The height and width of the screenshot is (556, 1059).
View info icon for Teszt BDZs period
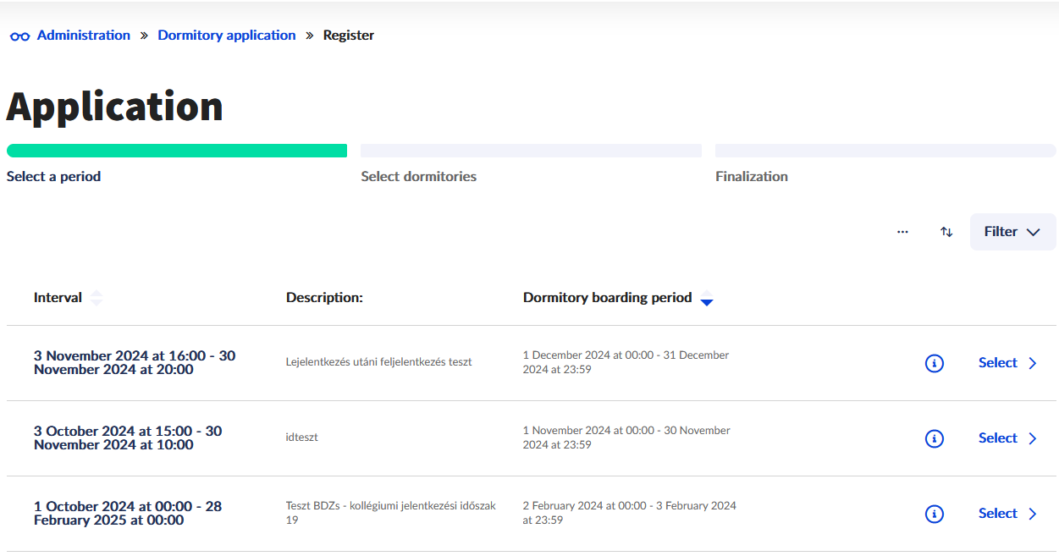coord(934,514)
